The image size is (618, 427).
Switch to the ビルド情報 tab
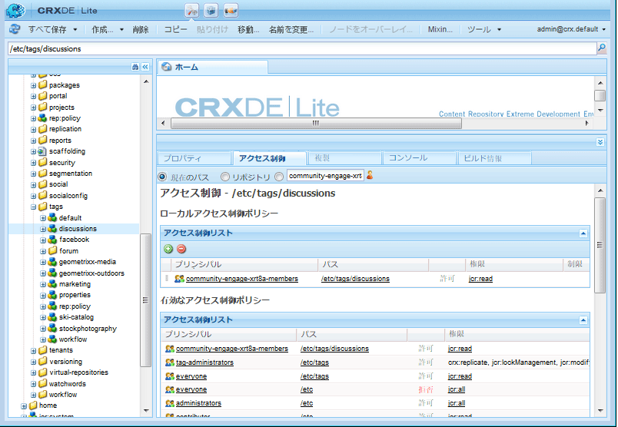point(494,158)
